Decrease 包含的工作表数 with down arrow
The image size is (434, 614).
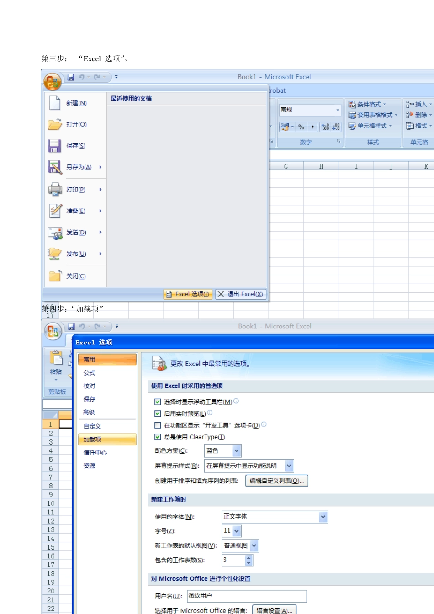(249, 563)
